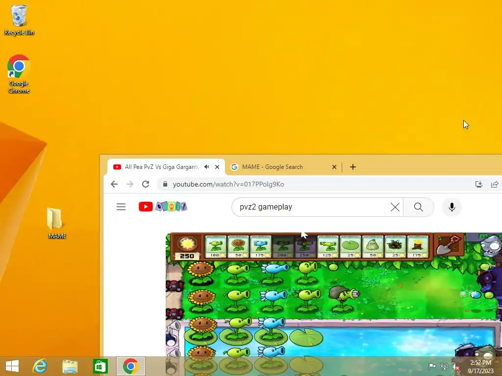This screenshot has height=376, width=502.
Task: Clear the YouTube search text
Action: point(395,207)
